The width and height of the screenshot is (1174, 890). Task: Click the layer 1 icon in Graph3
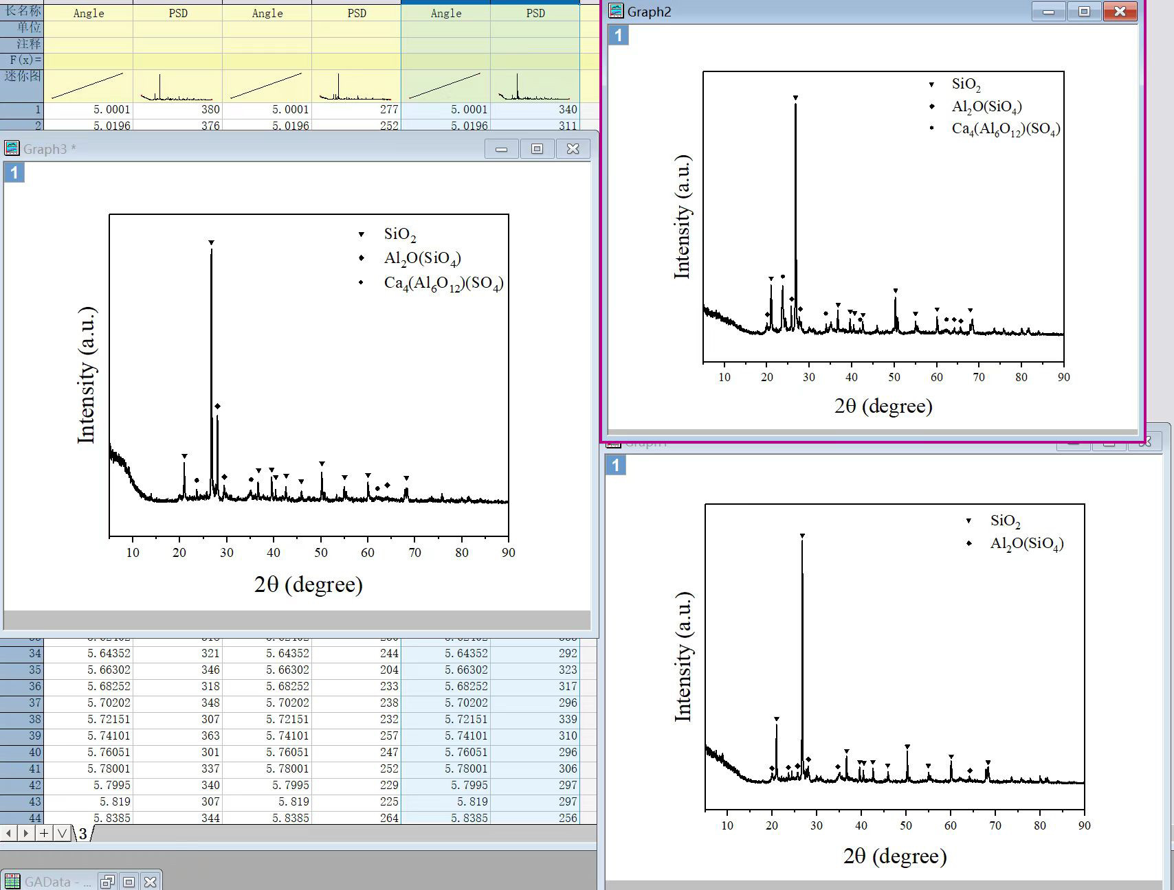(14, 172)
